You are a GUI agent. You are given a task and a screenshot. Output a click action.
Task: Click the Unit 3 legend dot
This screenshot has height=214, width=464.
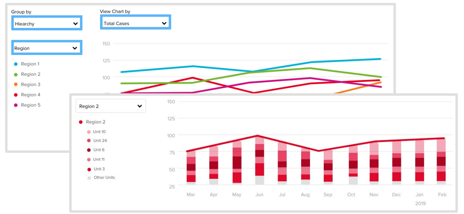tap(89, 169)
